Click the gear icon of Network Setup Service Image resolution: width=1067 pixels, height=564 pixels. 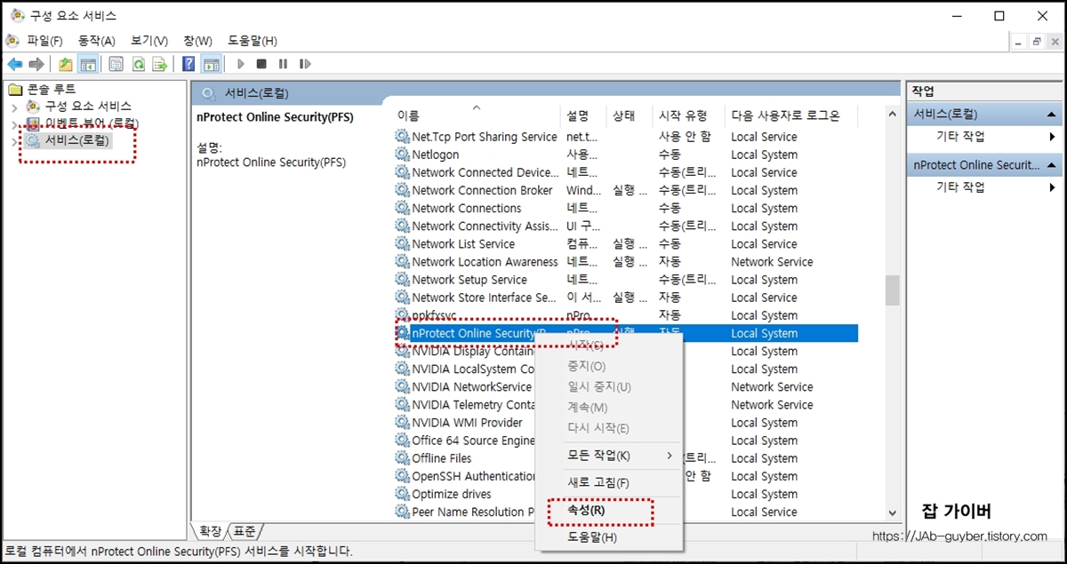click(x=403, y=280)
